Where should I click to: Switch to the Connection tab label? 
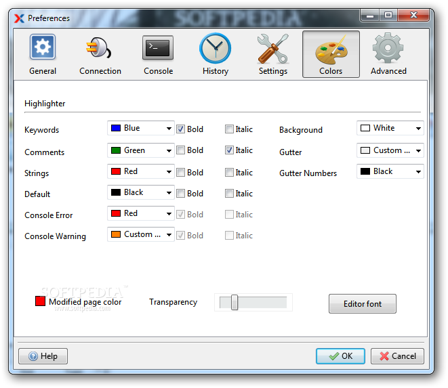tap(100, 71)
